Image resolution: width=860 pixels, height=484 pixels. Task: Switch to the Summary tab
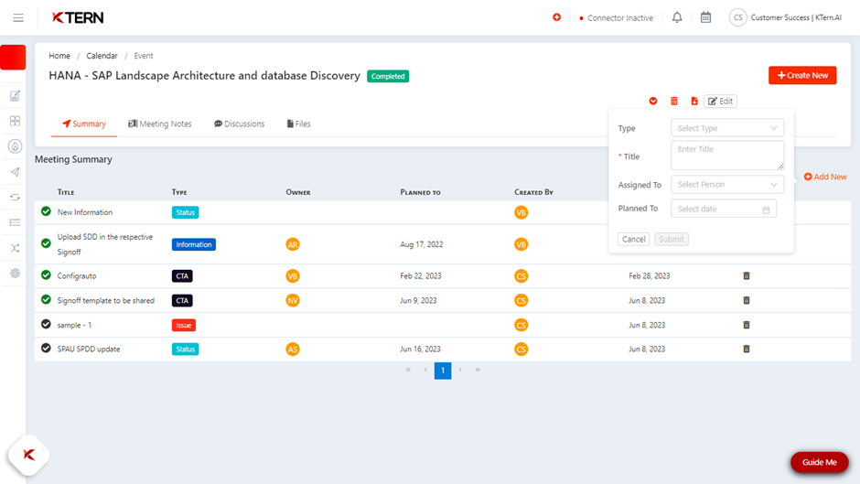point(84,124)
